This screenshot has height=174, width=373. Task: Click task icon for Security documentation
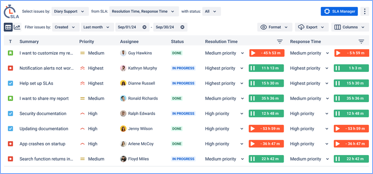[x=10, y=114]
